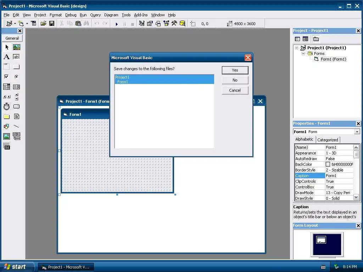This screenshot has width=363, height=272.
Task: Select the Image tool in the toolbox
Action: tap(7, 136)
